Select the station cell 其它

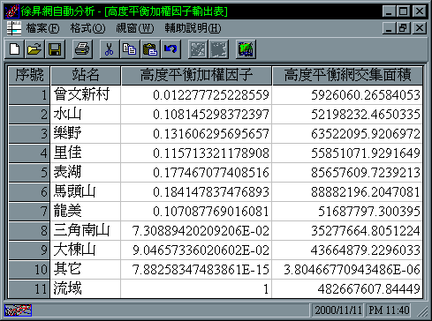(x=86, y=270)
